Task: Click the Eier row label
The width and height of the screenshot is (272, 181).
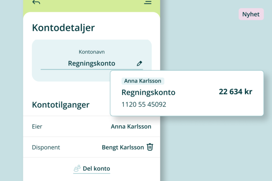Action: point(37,126)
